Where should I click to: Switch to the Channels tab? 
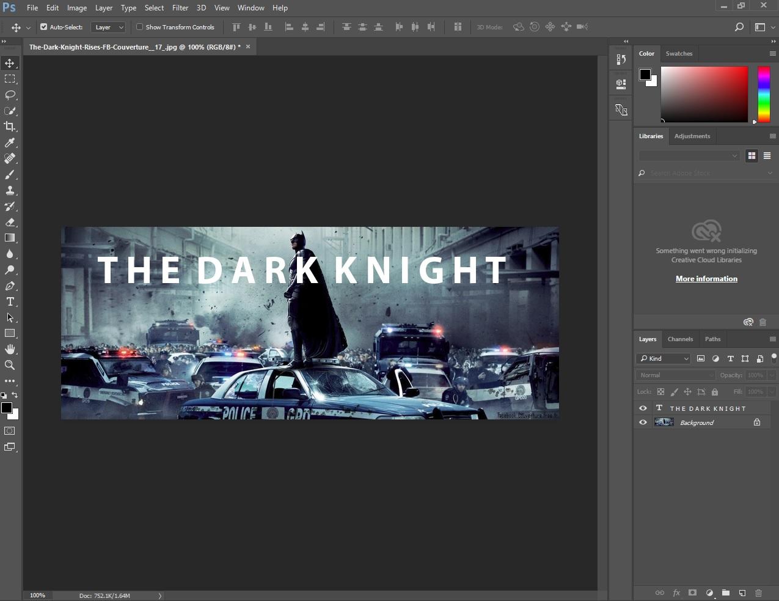[x=680, y=339]
